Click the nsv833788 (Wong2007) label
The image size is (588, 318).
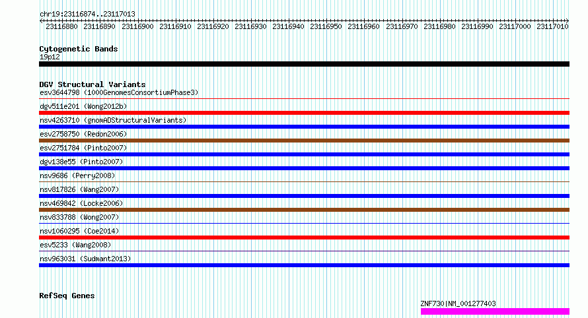[x=79, y=217]
